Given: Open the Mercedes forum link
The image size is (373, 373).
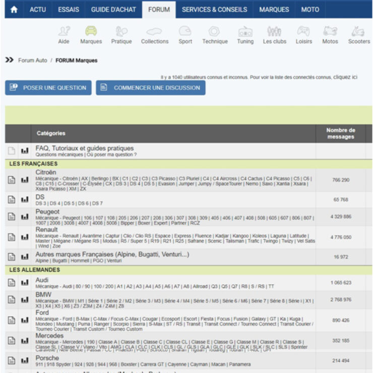Looking at the screenshot, I should (49, 336).
